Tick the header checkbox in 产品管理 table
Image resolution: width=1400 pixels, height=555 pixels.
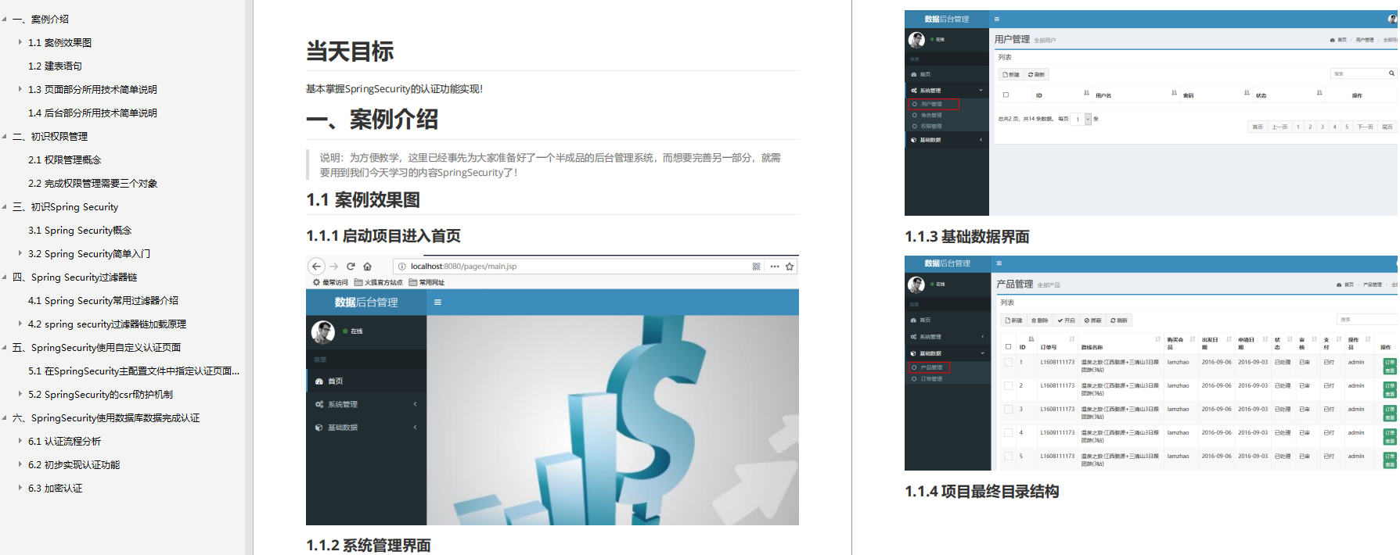tap(1008, 346)
